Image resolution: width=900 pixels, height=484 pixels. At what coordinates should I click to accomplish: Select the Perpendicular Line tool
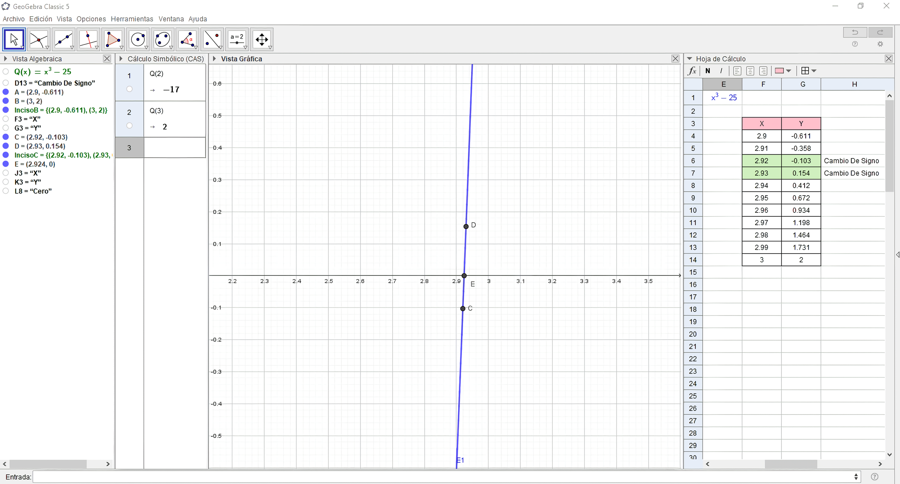pyautogui.click(x=88, y=39)
